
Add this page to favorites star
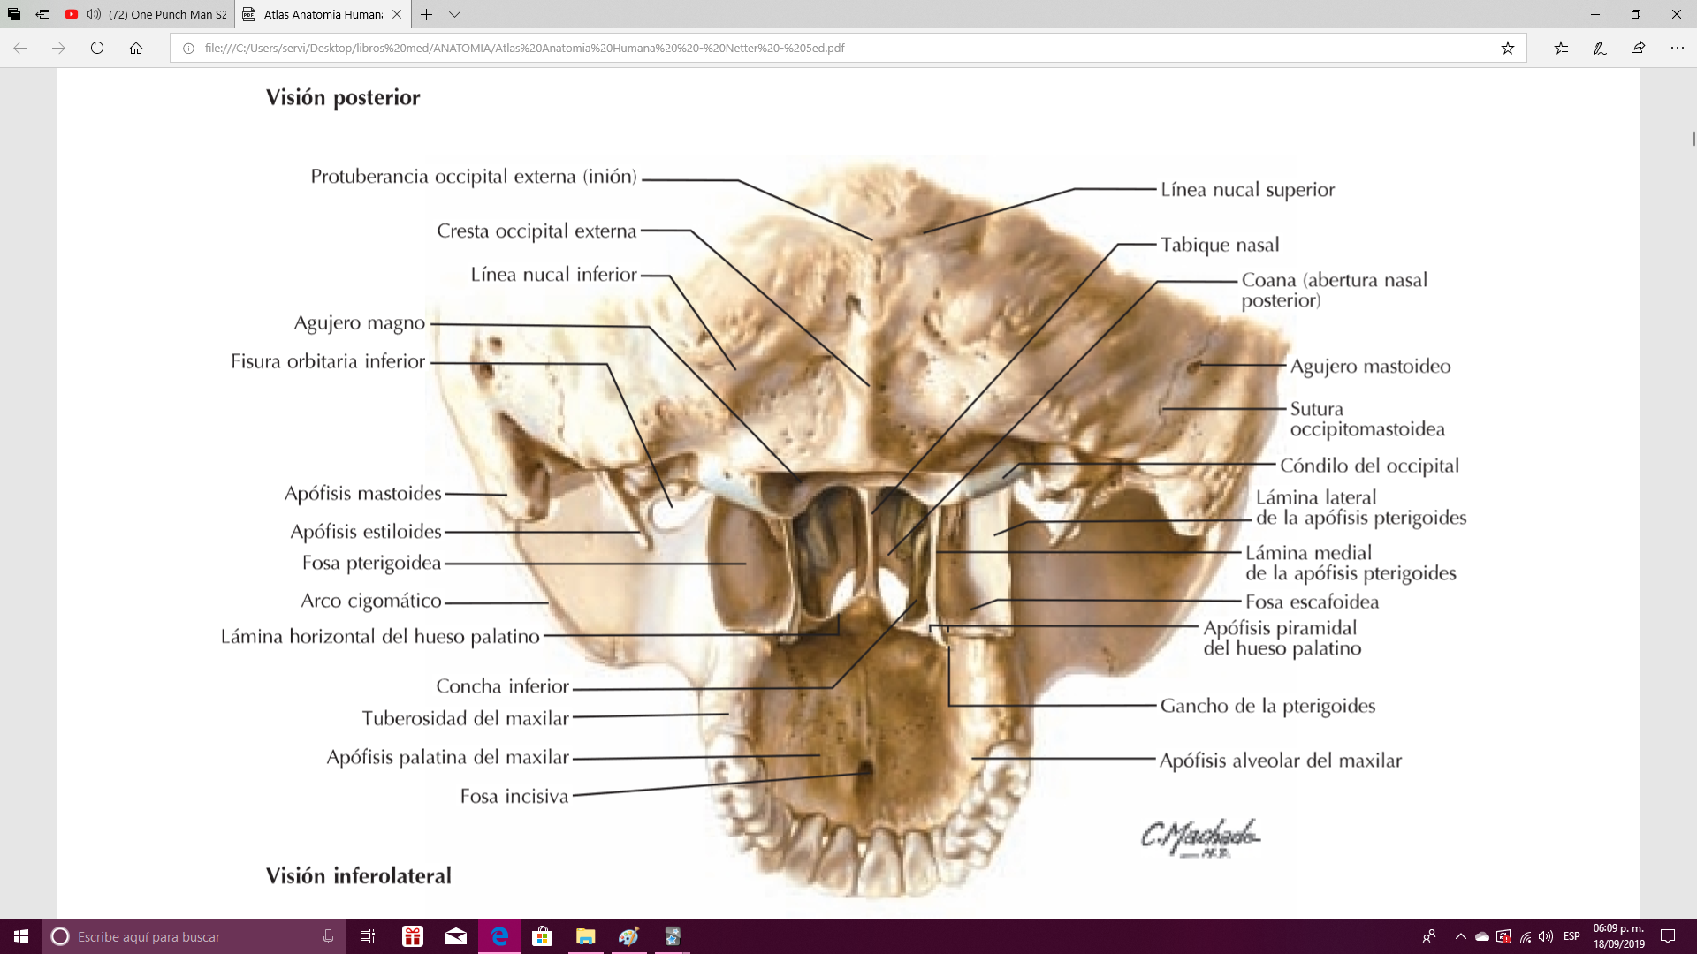point(1507,48)
